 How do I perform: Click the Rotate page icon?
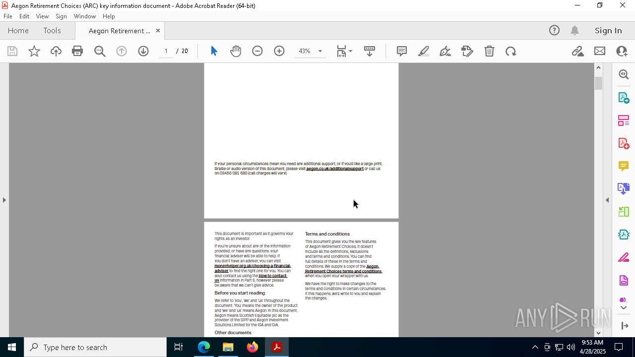(x=511, y=51)
